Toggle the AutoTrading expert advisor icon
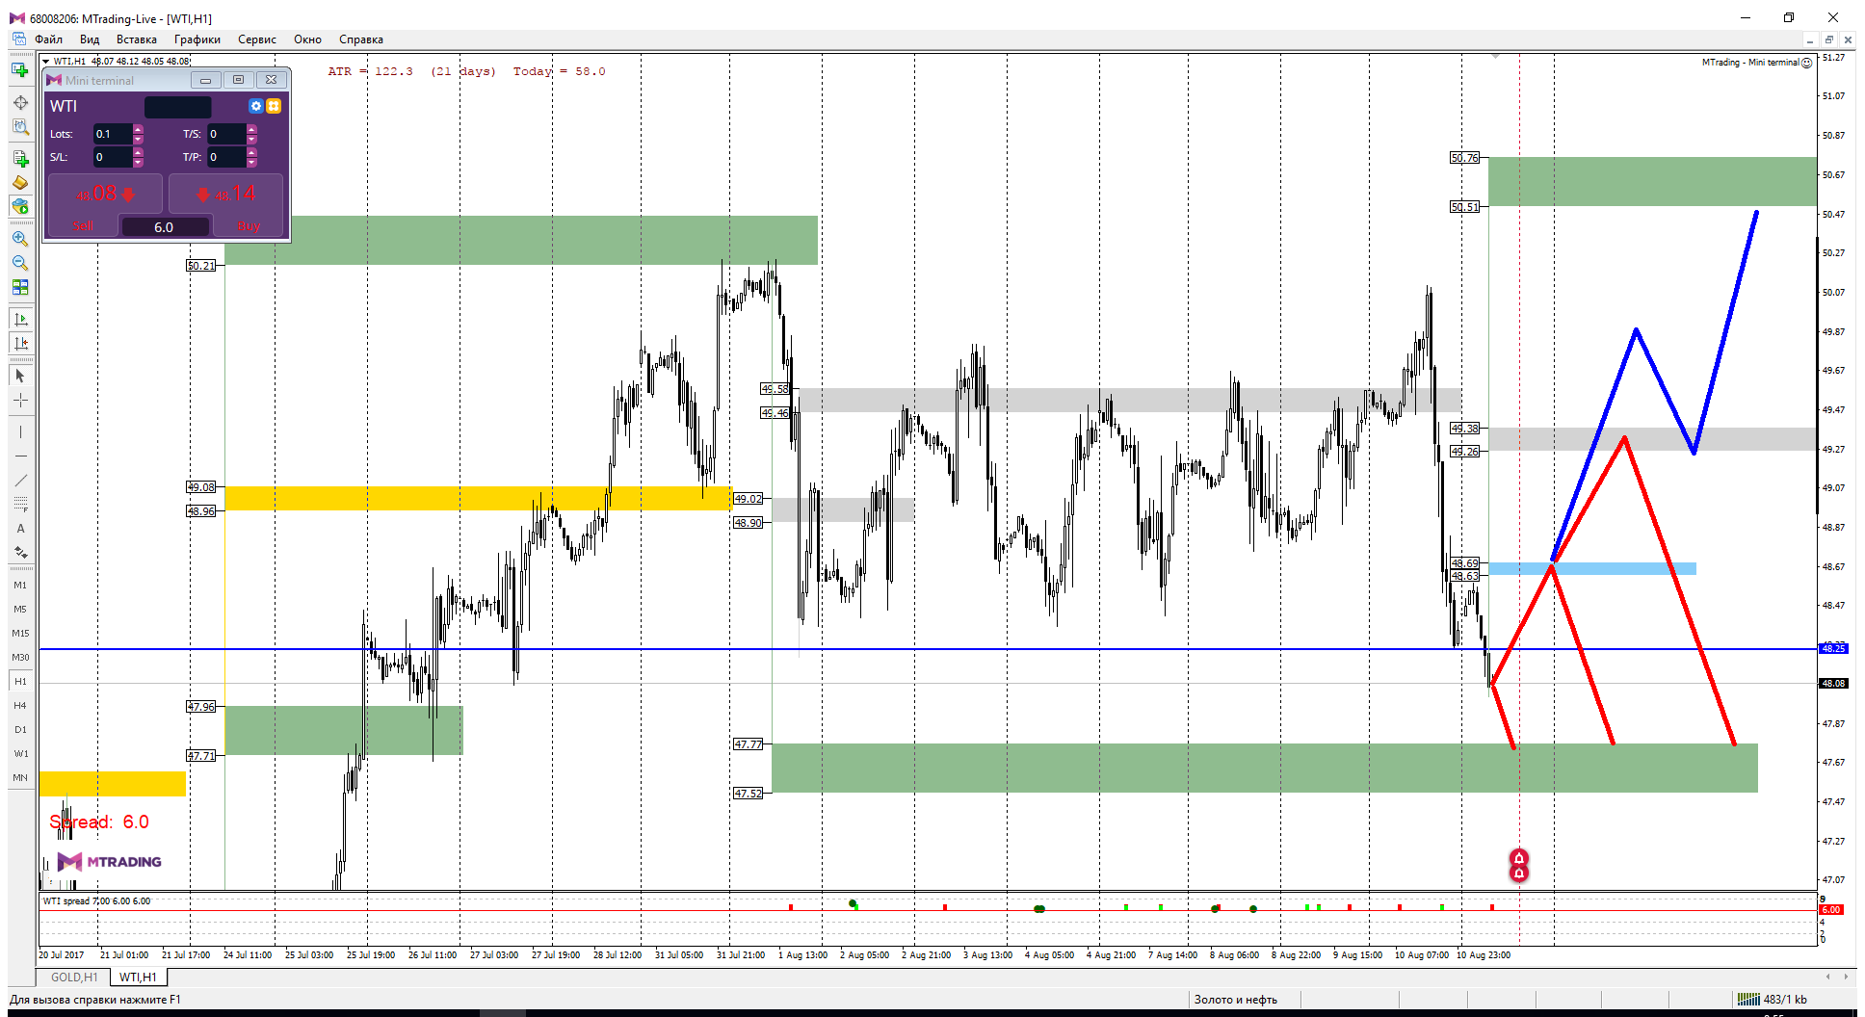 [20, 206]
